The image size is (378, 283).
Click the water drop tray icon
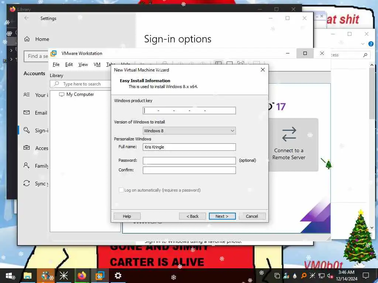click(x=295, y=276)
